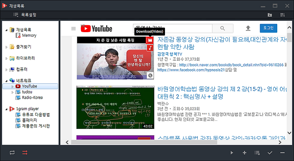This screenshot has height=161, width=294.
Task: Maximize the 재생목록 window
Action: [275, 6]
